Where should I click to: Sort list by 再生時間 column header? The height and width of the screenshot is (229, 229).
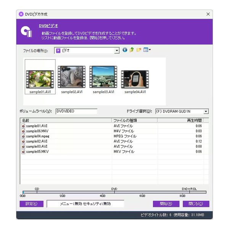pos(181,121)
